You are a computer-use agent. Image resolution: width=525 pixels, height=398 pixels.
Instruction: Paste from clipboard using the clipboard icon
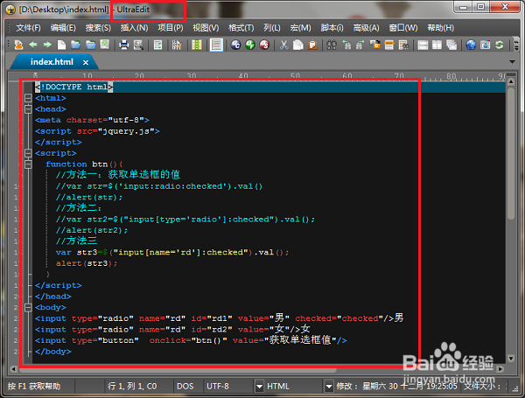(x=312, y=45)
